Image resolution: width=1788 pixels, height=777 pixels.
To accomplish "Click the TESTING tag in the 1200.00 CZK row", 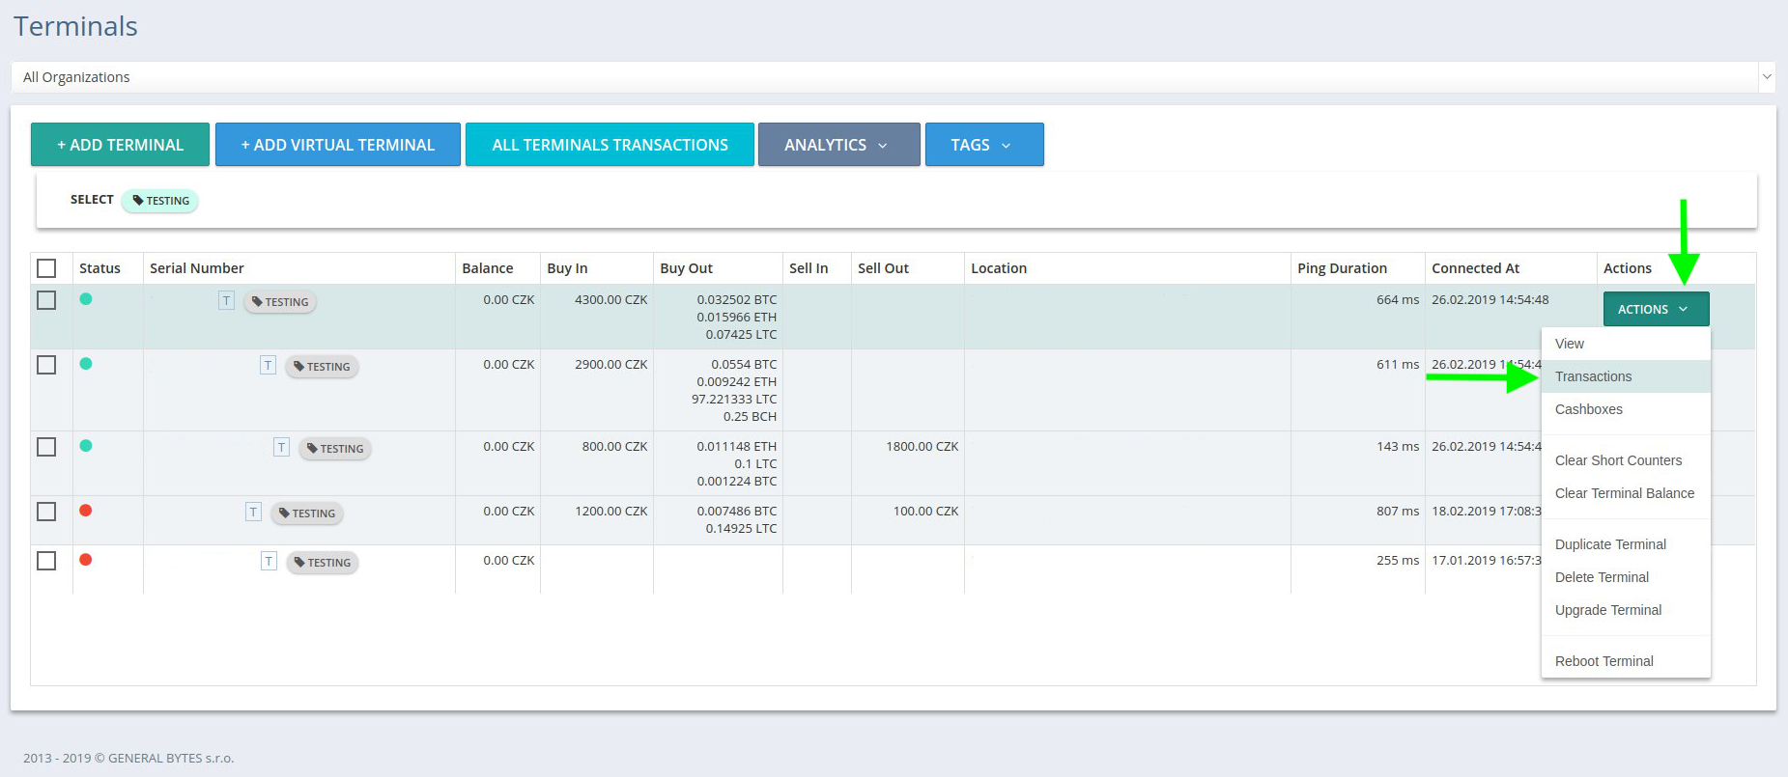I will tap(307, 513).
